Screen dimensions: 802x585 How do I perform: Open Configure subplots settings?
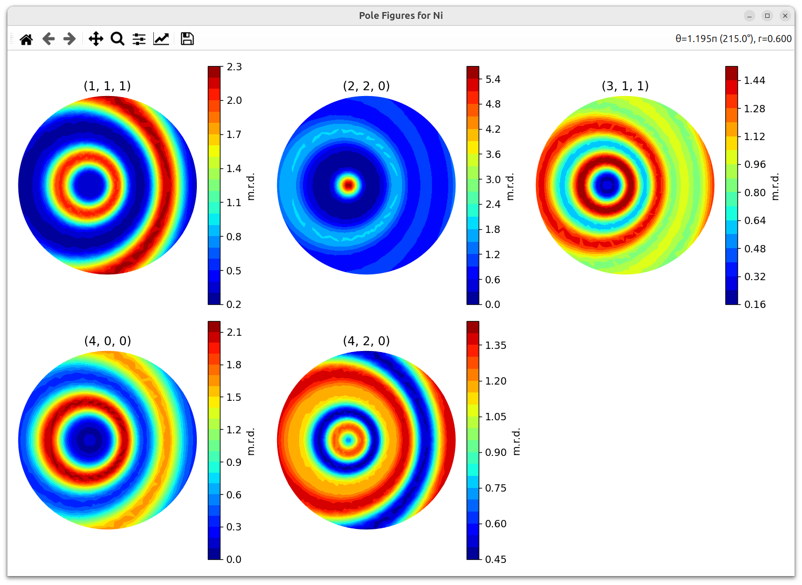point(139,39)
